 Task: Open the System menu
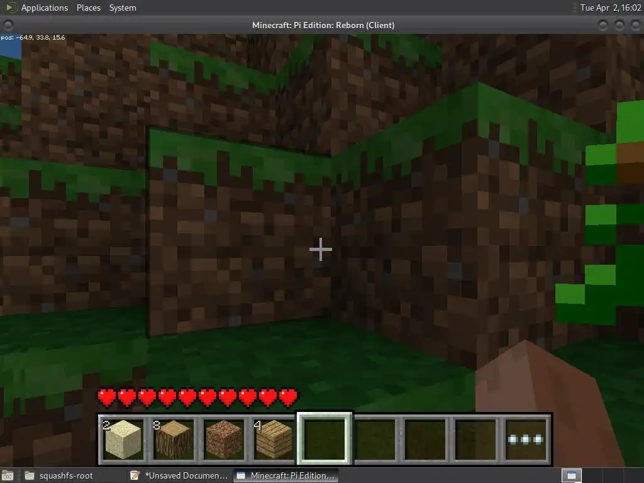pyautogui.click(x=123, y=8)
